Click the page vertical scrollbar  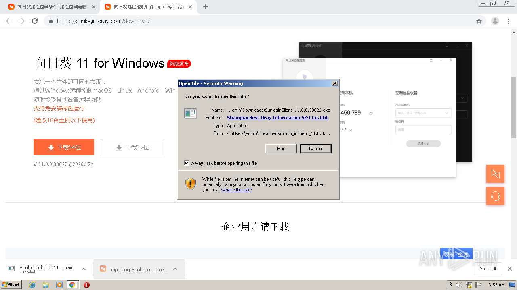pos(514,107)
